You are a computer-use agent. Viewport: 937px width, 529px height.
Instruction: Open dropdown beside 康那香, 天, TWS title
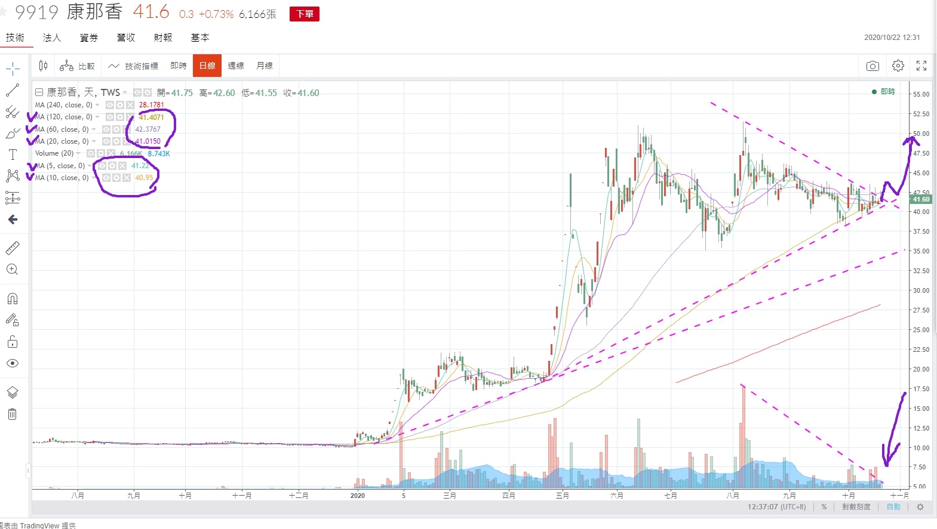click(125, 92)
